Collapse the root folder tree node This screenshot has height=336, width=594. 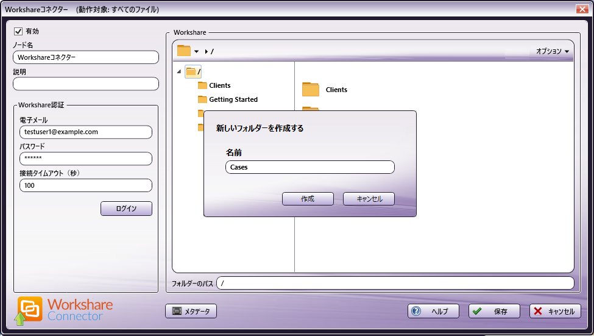coord(179,71)
